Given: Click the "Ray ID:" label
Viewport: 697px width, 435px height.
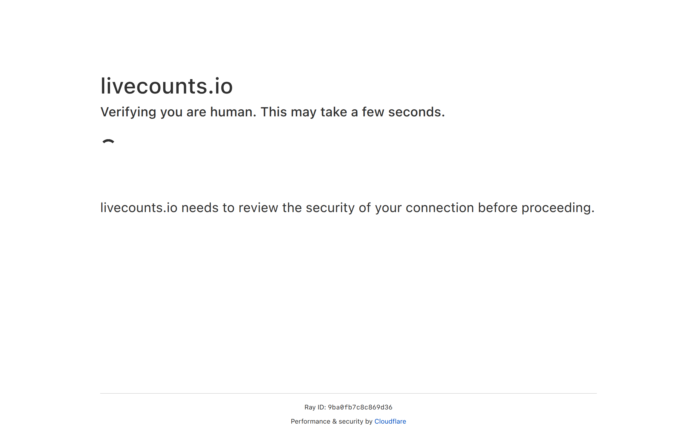Looking at the screenshot, I should point(315,407).
